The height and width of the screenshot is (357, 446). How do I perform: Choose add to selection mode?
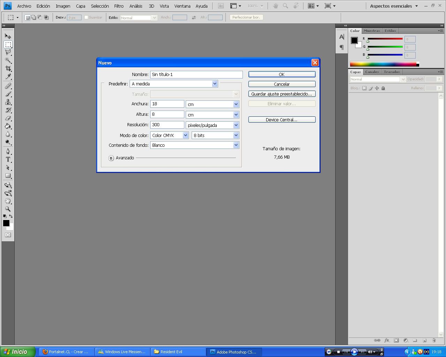[x=33, y=17]
